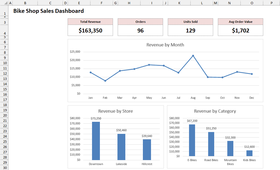Click the Select All corner triangle
The height and width of the screenshot is (170, 280).
point(6,3)
